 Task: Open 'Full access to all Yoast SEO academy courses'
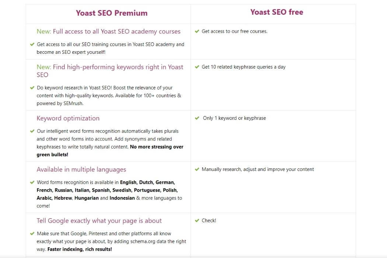[x=109, y=31]
